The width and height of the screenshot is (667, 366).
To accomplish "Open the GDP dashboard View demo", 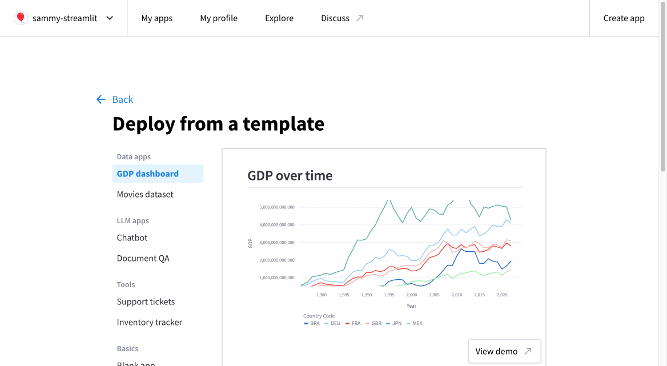I will [504, 351].
